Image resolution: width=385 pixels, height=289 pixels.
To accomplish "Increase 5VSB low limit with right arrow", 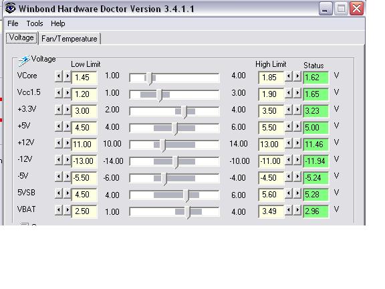I will [x=67, y=193].
